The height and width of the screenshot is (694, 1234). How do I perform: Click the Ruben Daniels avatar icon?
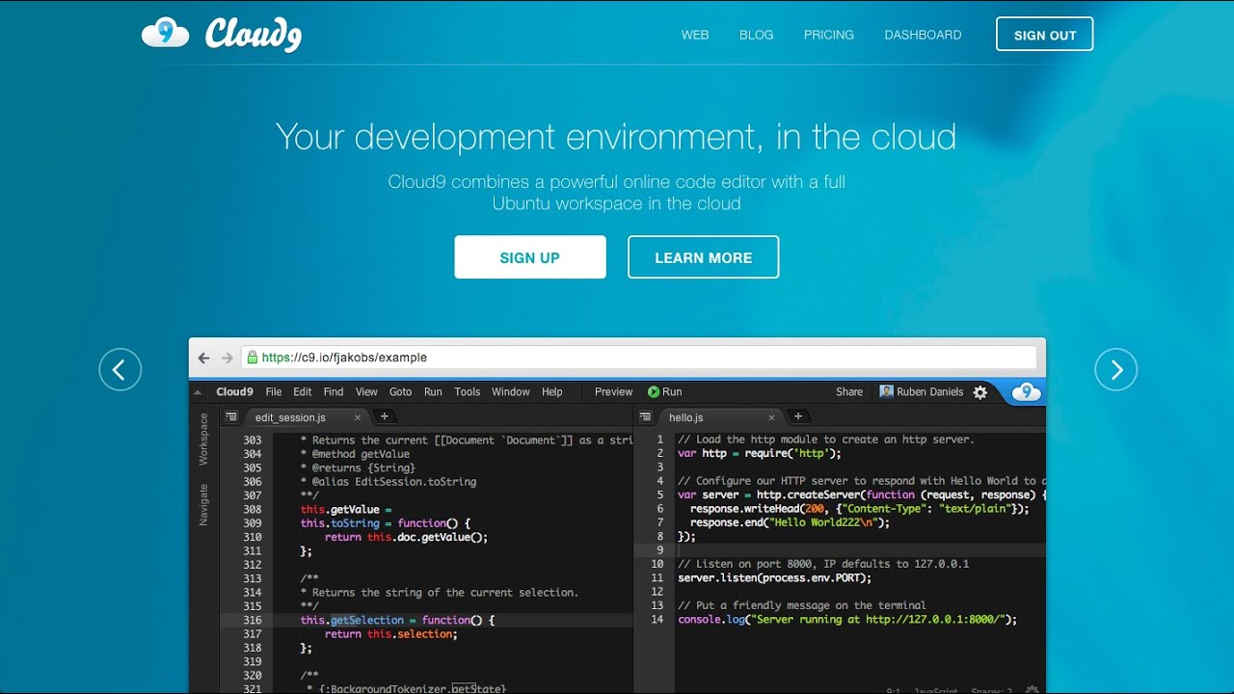(x=887, y=391)
